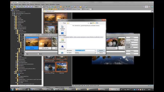Viewport: 164px width, 92px height.
Task: Select Библиотеки in the places bar
Action: [x=62, y=41]
